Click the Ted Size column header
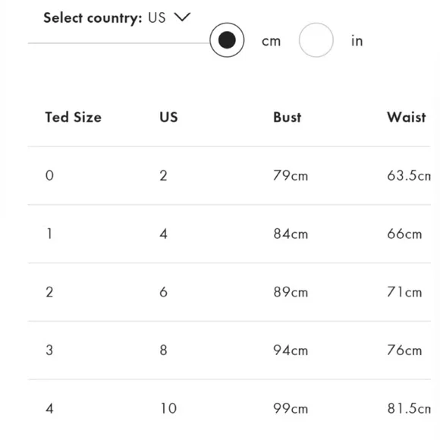440x440 pixels. tap(74, 117)
